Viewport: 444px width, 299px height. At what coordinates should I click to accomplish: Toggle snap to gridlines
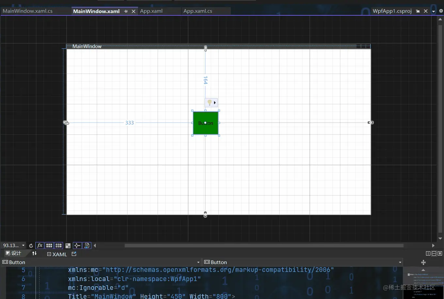[58, 245]
